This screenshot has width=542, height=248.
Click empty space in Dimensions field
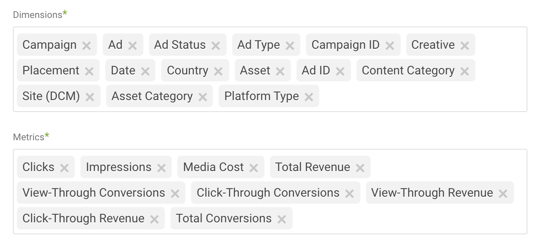click(420, 97)
